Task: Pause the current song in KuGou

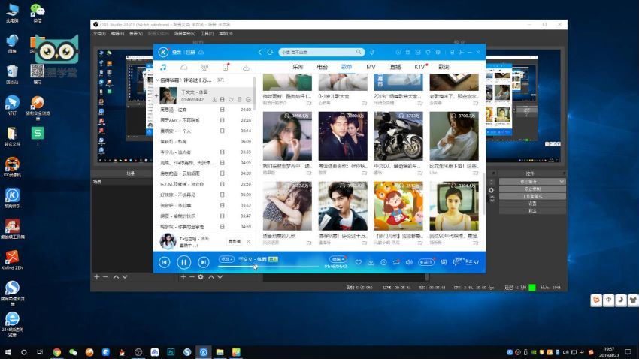Action: coord(183,263)
